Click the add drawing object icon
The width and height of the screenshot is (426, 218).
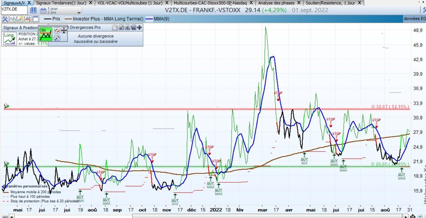(20, 19)
